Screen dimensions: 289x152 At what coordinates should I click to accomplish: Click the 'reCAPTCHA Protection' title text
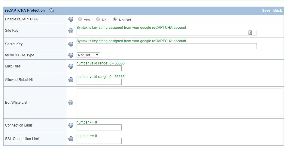click(x=25, y=10)
